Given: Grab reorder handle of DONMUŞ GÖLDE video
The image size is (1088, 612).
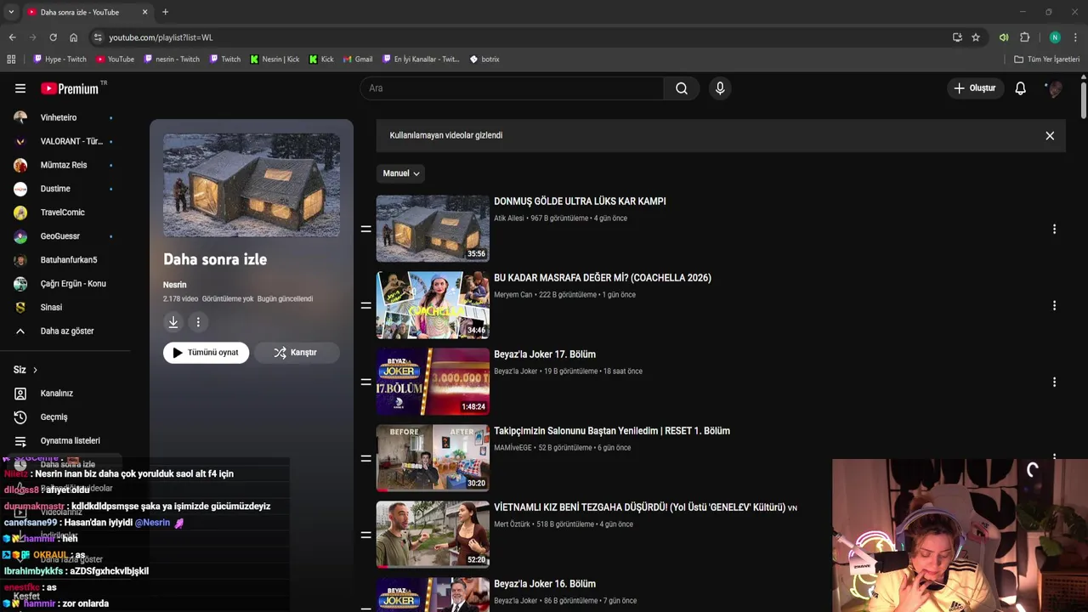Looking at the screenshot, I should 366,229.
